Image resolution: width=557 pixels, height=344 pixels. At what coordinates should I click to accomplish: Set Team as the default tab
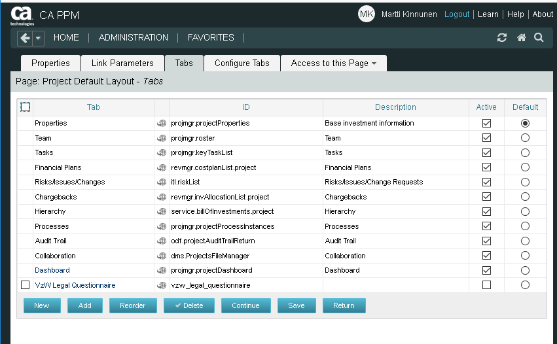tap(525, 138)
